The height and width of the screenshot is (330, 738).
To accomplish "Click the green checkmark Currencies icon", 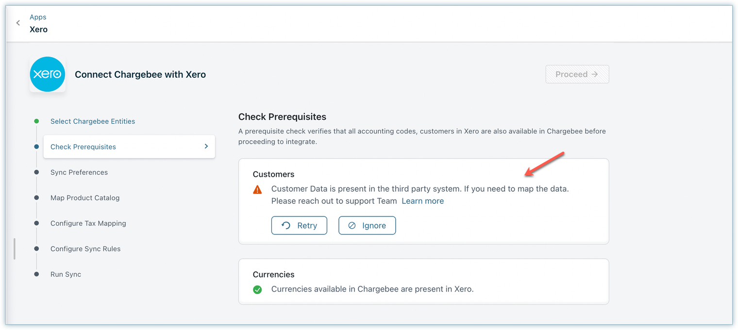I will click(257, 290).
